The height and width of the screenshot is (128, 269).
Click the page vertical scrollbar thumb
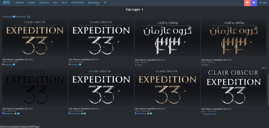[x=268, y=90]
